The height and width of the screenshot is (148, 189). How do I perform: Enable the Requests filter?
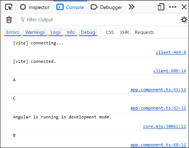[144, 32]
